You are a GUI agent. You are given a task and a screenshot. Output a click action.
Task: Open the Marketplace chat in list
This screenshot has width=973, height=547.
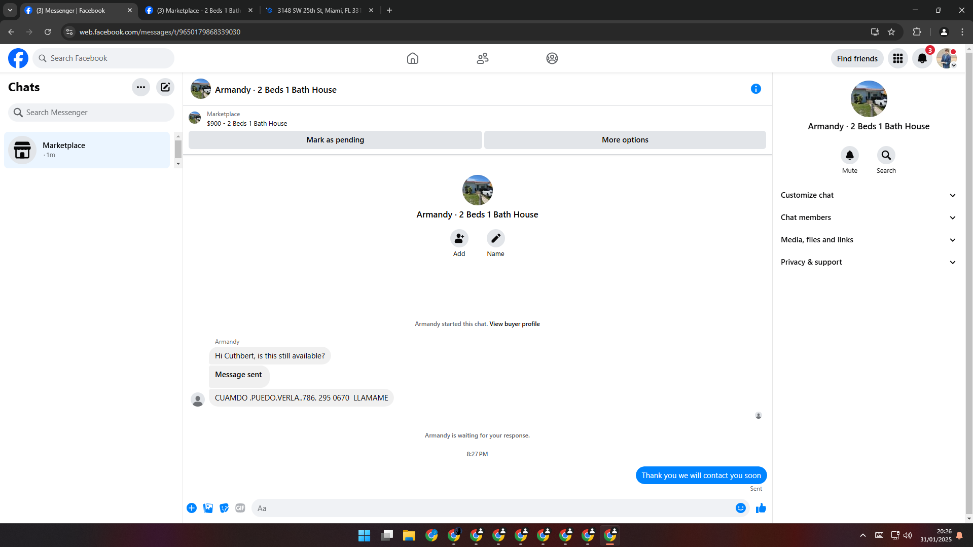point(87,150)
